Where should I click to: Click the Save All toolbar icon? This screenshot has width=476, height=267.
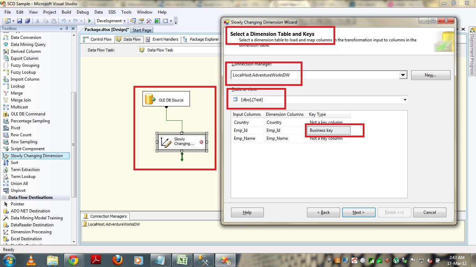coord(26,21)
